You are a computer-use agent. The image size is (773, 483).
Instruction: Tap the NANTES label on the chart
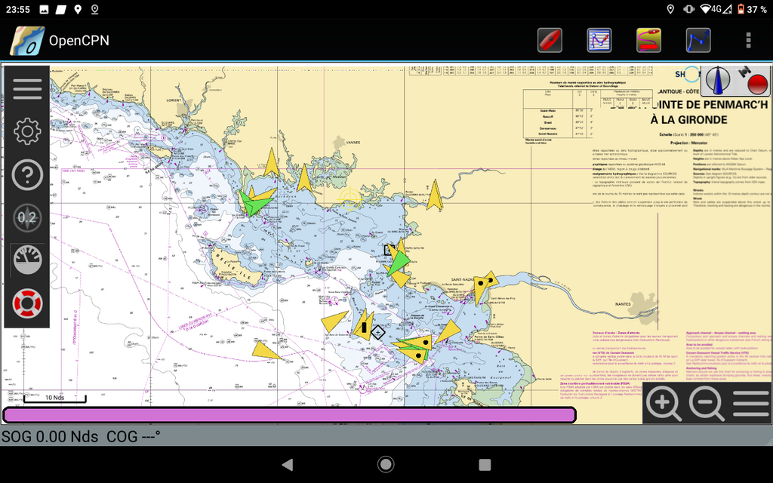click(623, 304)
